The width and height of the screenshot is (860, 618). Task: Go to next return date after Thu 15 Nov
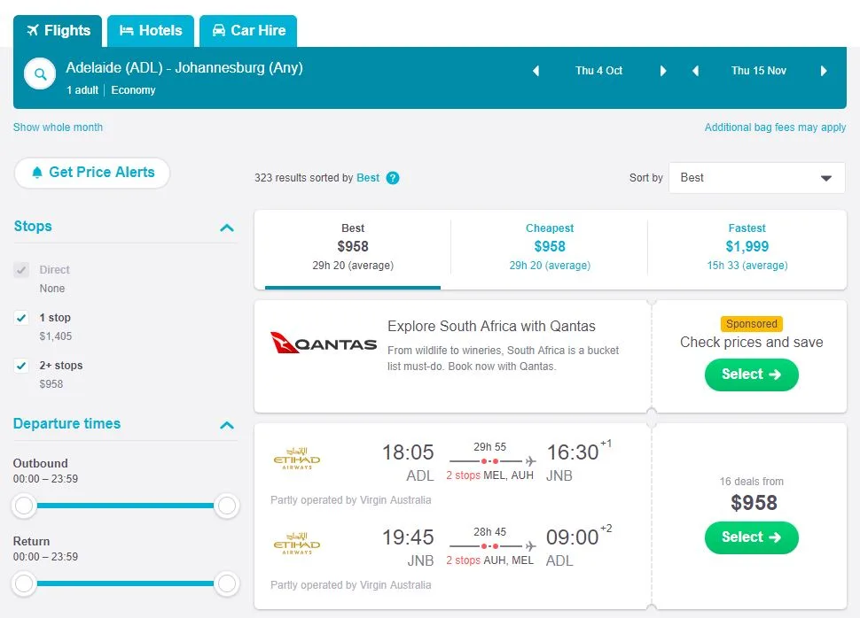(824, 71)
